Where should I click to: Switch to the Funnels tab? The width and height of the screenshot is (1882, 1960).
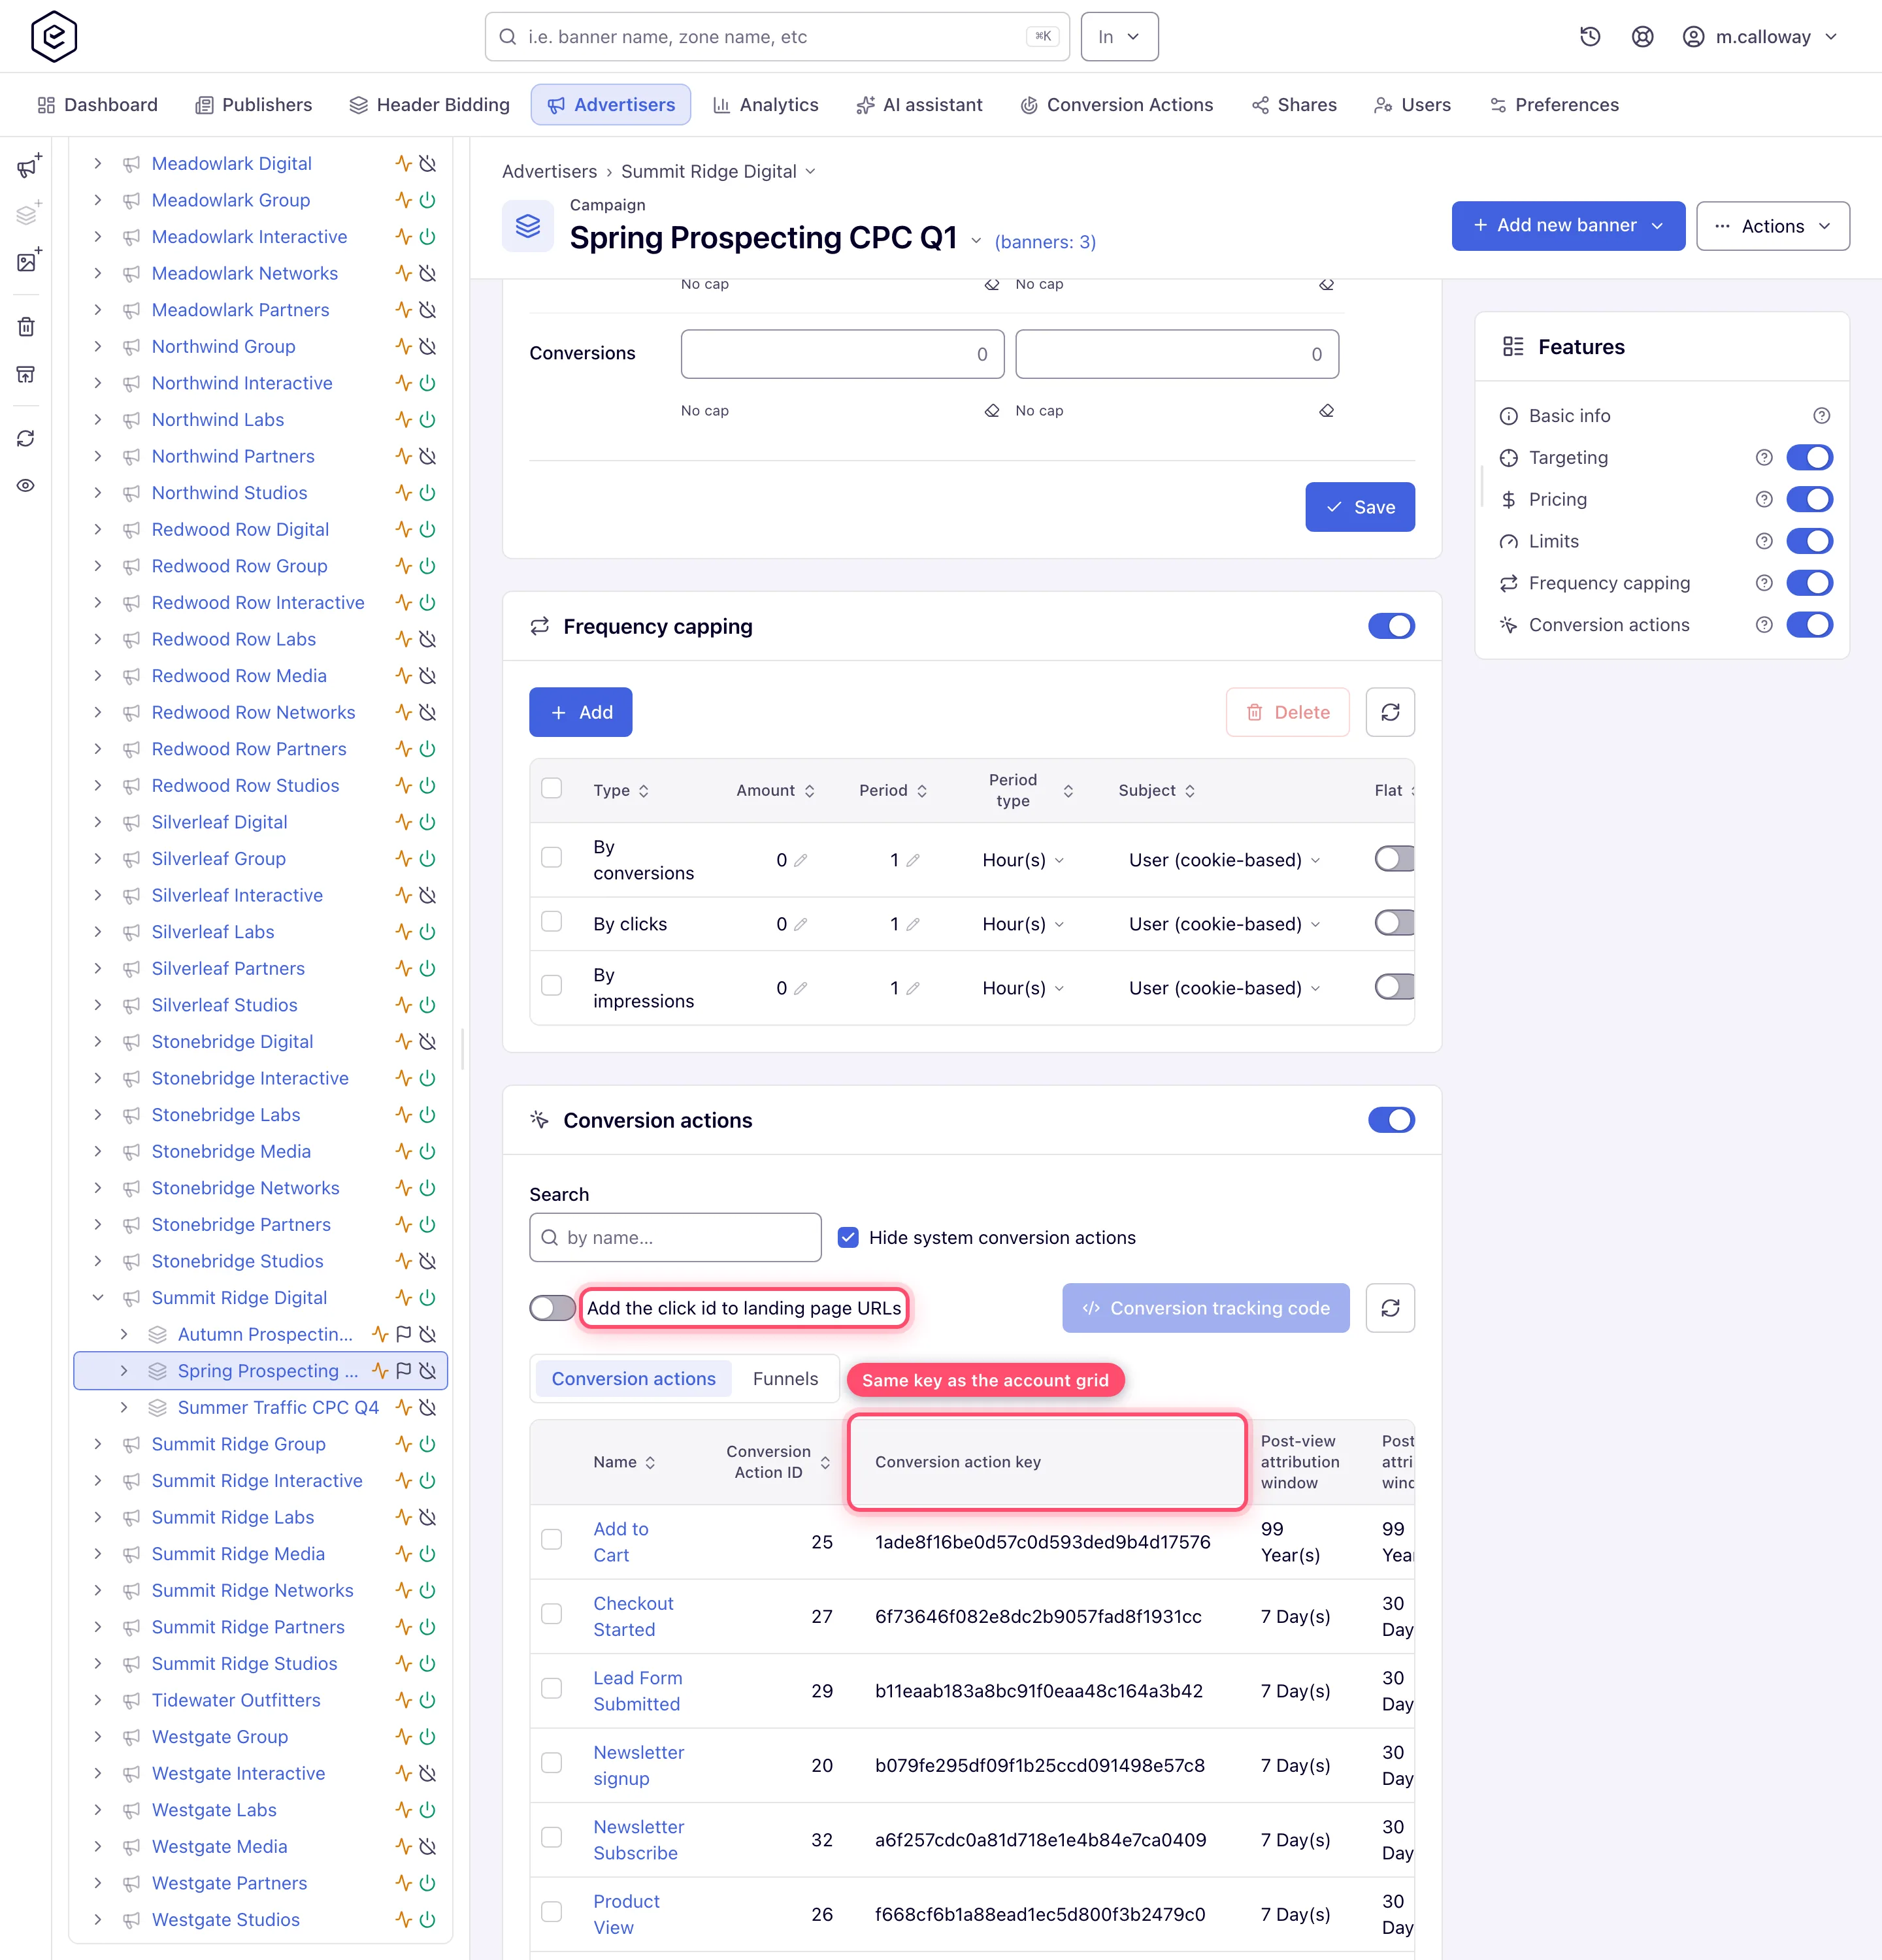pyautogui.click(x=785, y=1379)
